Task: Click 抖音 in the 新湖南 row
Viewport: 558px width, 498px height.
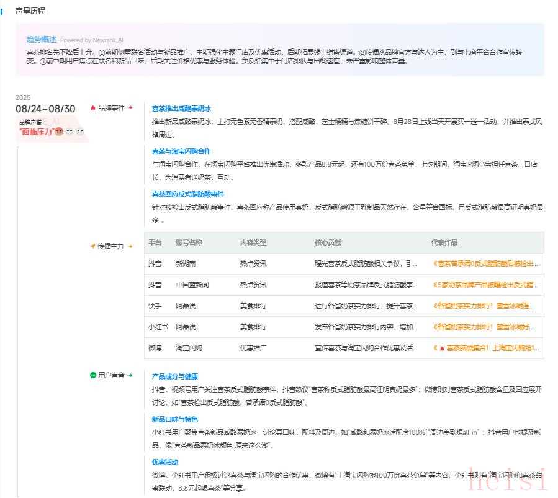Action: point(155,264)
